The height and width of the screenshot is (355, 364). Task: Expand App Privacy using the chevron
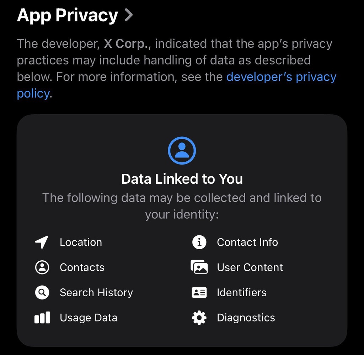[128, 15]
